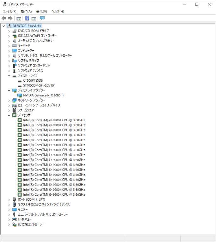This screenshot has width=216, height=242.
Task: Click the 印刷キュー printer icon
Action: [x=15, y=219]
